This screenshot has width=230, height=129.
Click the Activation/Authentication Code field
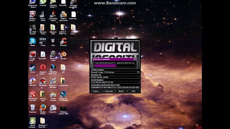point(115,87)
